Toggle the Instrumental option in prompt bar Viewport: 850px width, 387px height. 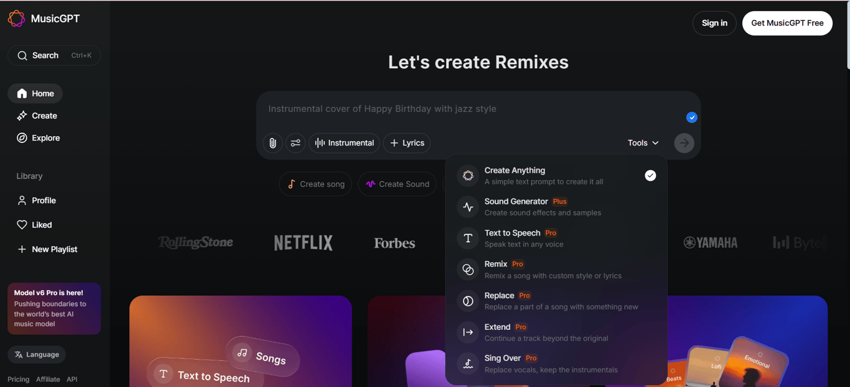(x=344, y=143)
